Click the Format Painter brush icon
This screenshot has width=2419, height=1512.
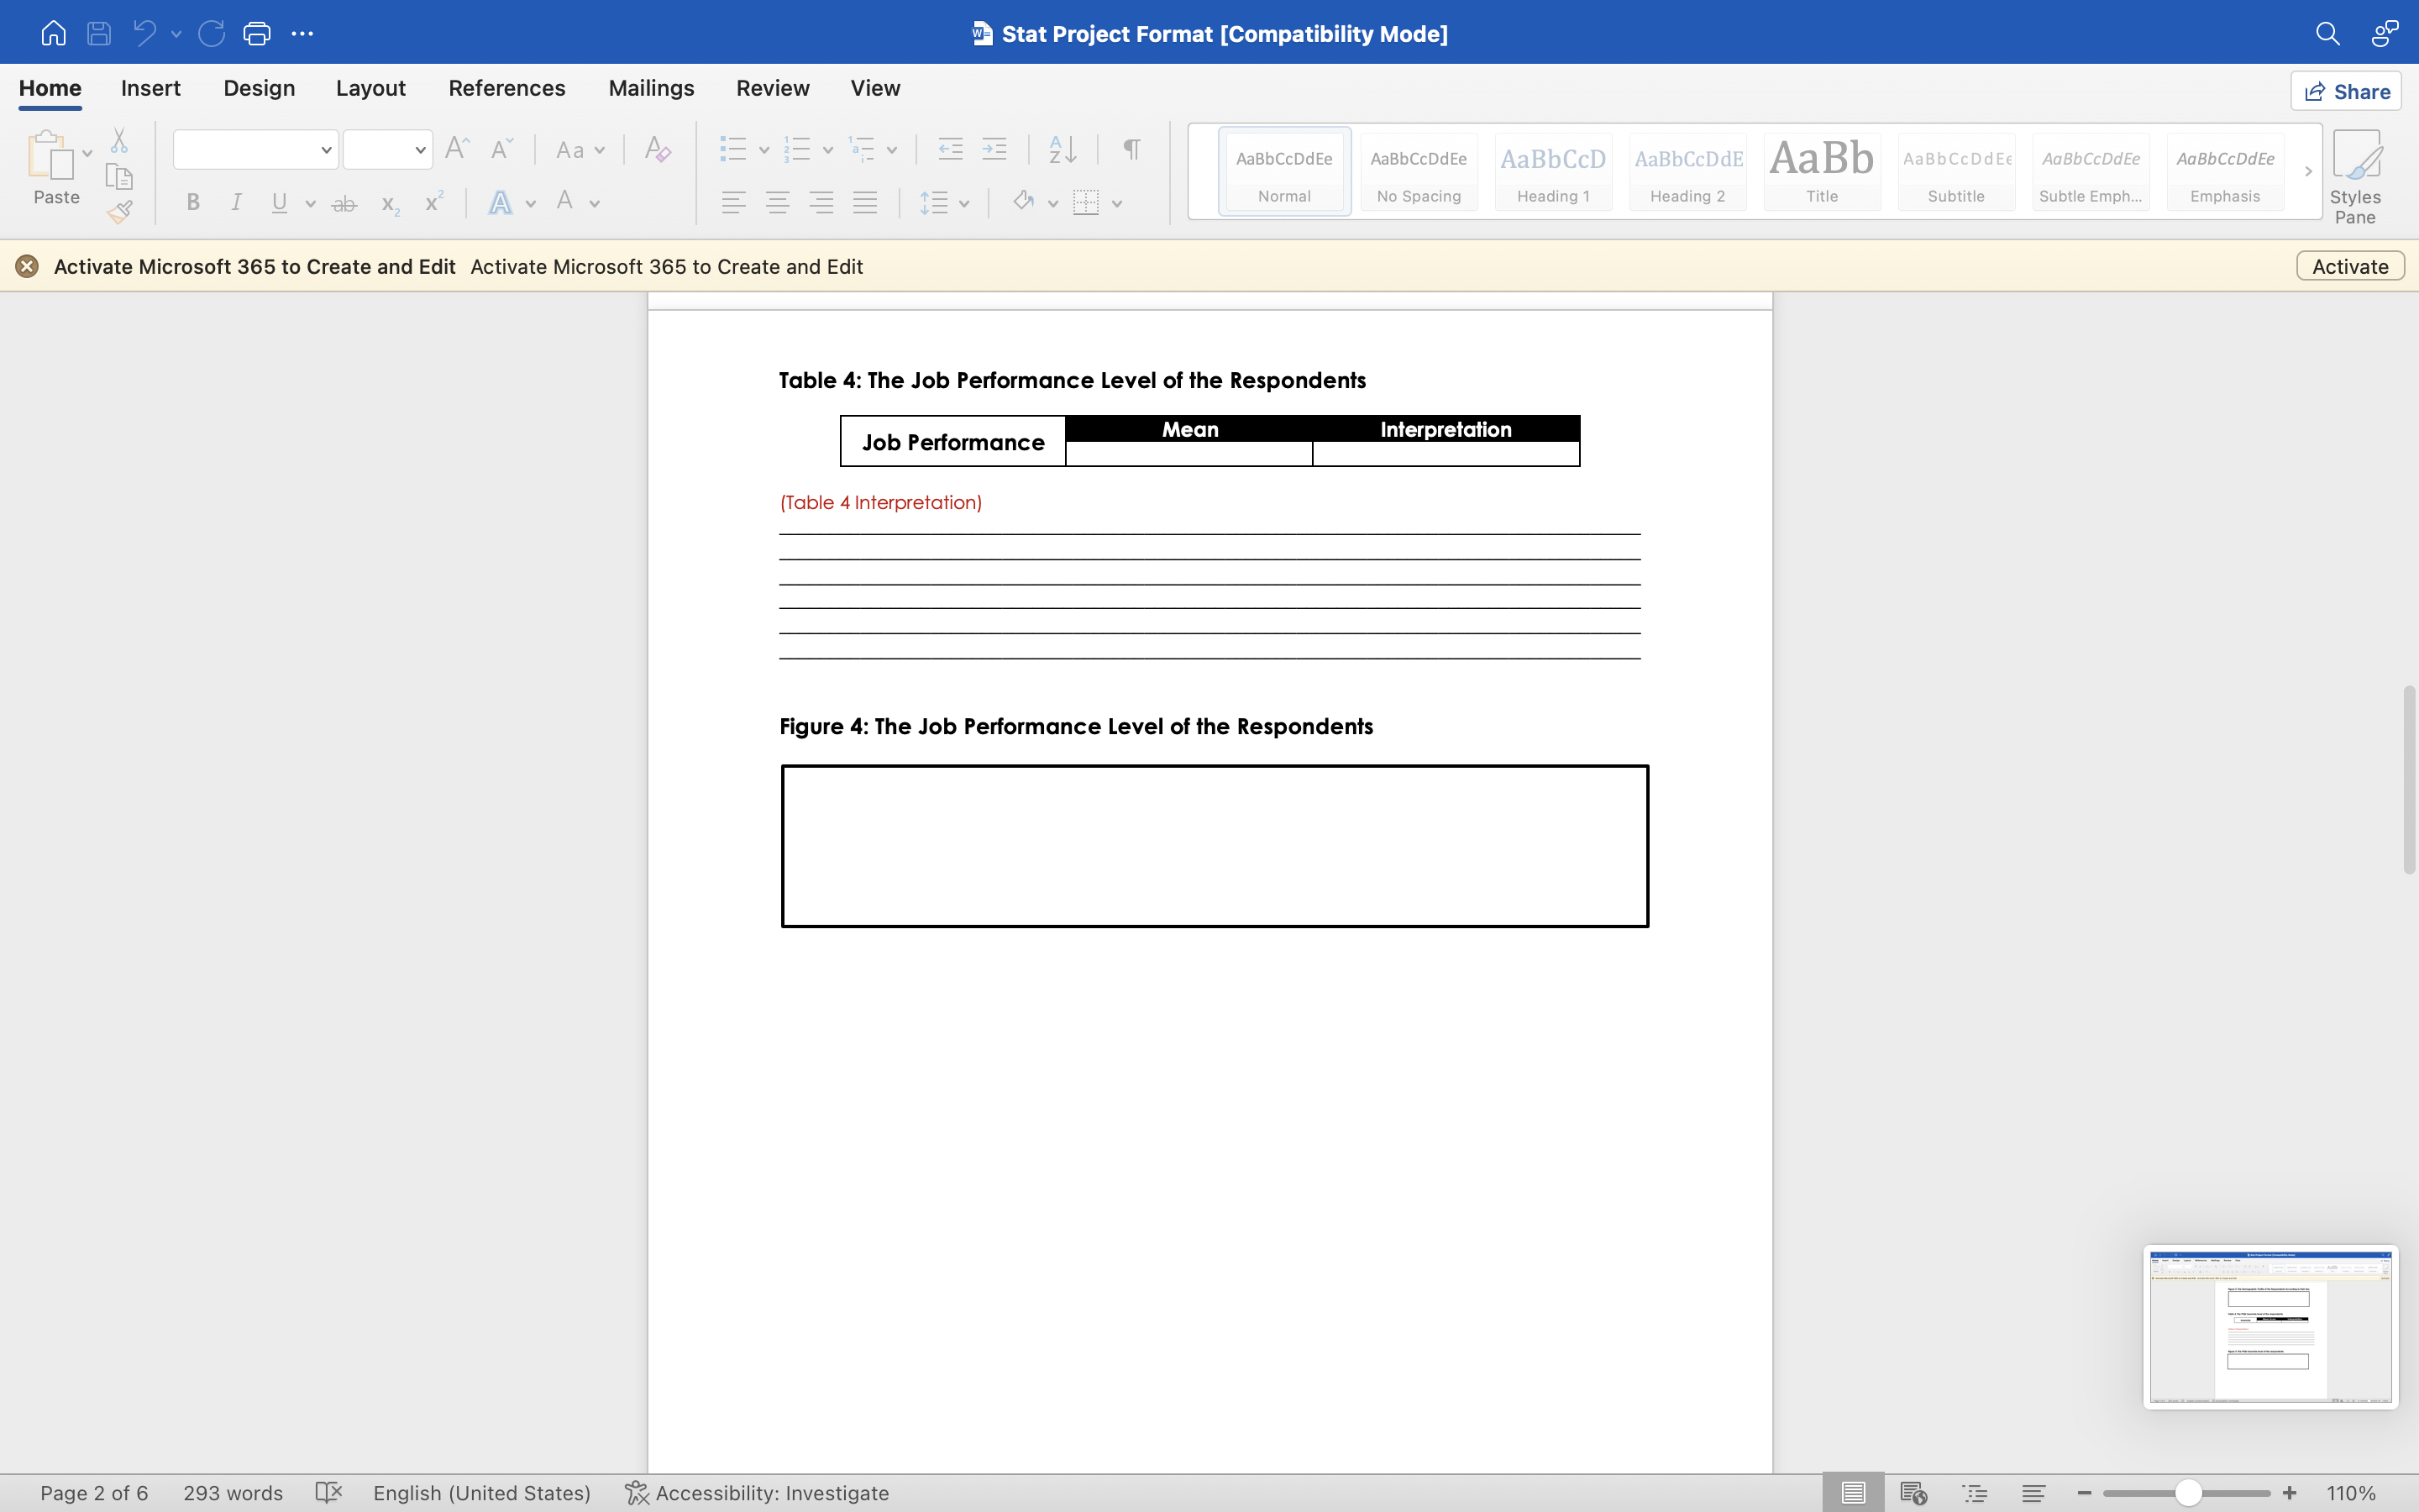[x=120, y=212]
